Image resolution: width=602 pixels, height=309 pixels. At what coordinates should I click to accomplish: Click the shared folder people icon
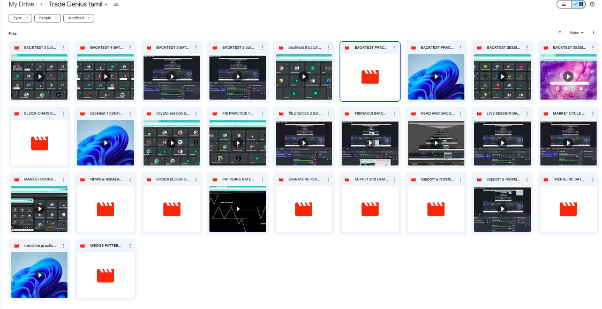pos(116,4)
